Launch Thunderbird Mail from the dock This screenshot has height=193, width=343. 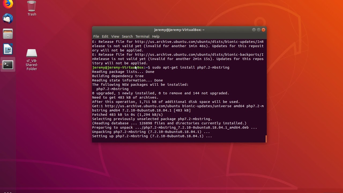[8, 19]
